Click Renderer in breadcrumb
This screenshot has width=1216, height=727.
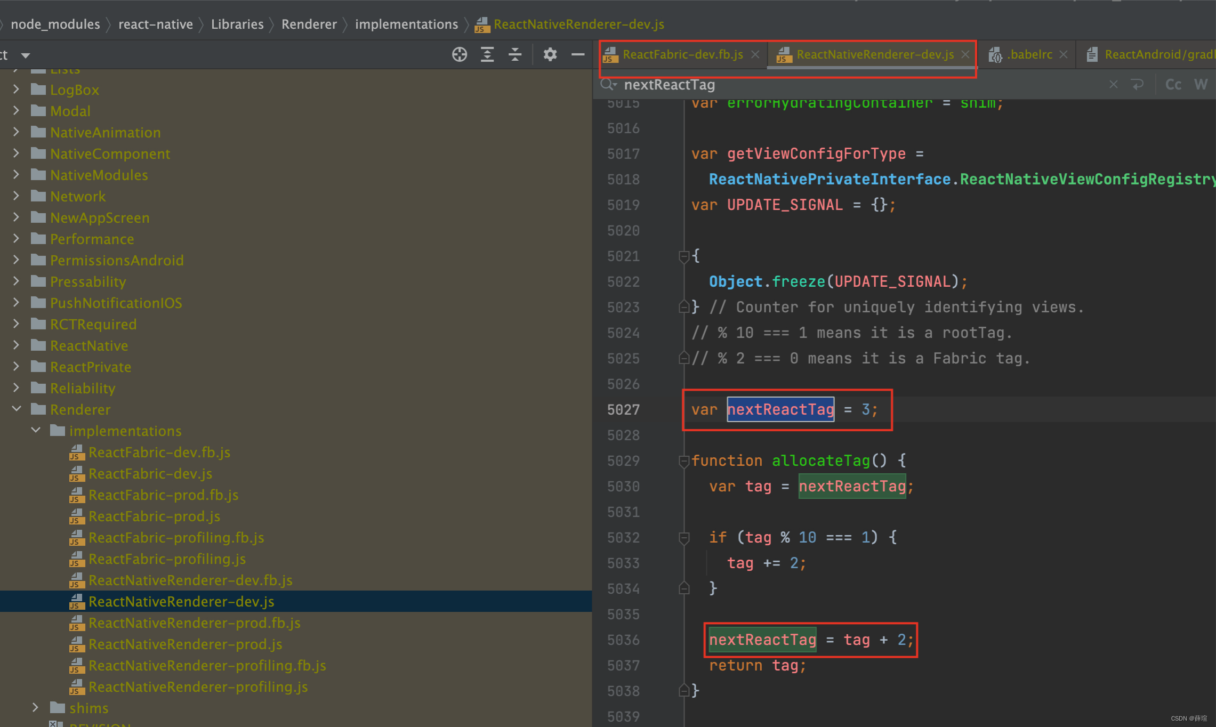pos(309,24)
